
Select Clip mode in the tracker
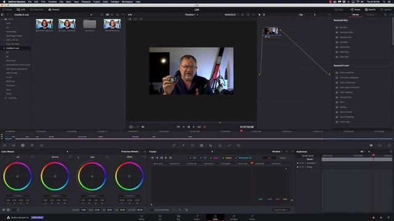(x=269, y=158)
